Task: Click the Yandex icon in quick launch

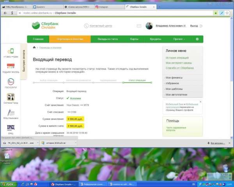Action: [x=35, y=184]
